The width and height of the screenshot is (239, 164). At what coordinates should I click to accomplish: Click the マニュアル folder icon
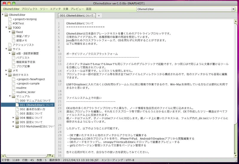pos(13,96)
